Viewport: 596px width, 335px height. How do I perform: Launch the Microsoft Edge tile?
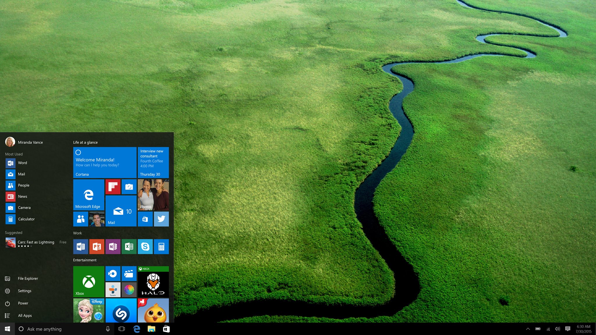[x=88, y=195]
